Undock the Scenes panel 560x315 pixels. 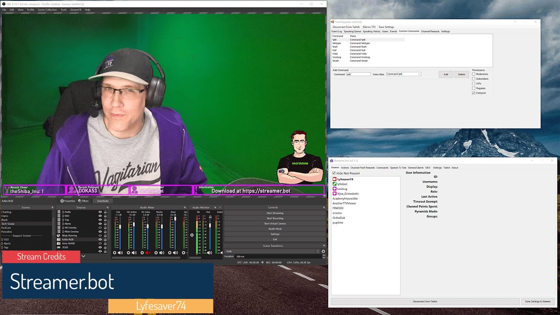click(x=52, y=207)
